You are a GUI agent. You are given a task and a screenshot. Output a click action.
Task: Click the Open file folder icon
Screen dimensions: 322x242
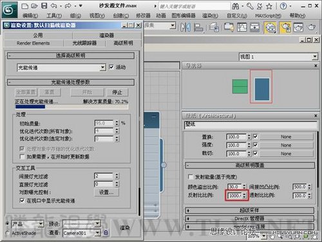coord(34,6)
